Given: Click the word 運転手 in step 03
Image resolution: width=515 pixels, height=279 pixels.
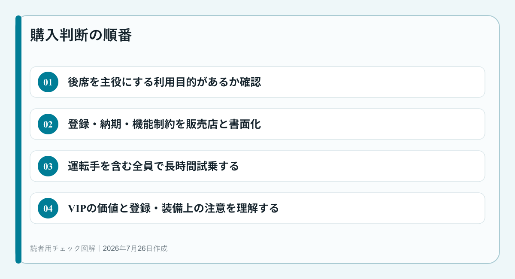Looking at the screenshot, I should tap(84, 166).
